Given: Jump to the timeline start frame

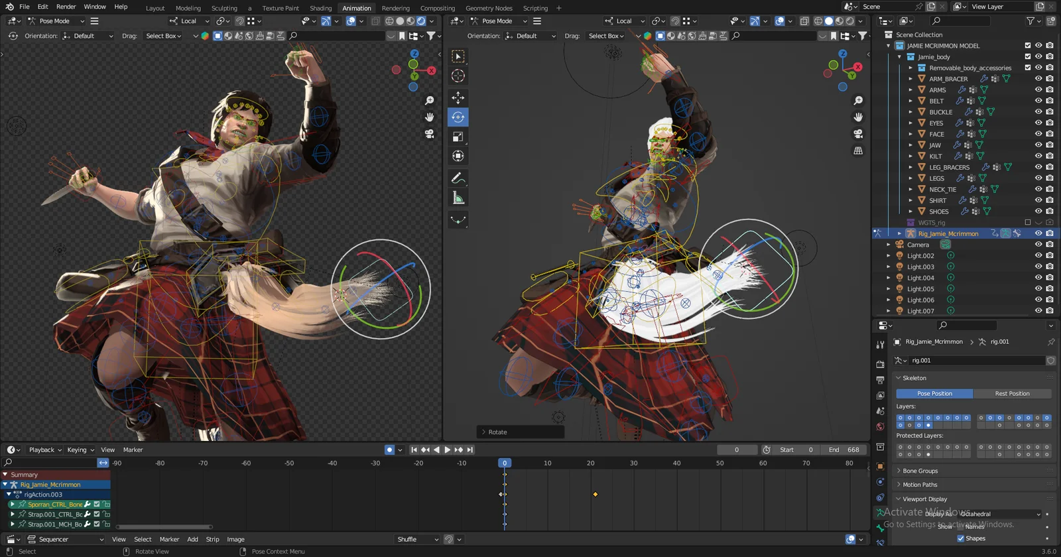Looking at the screenshot, I should pos(414,450).
